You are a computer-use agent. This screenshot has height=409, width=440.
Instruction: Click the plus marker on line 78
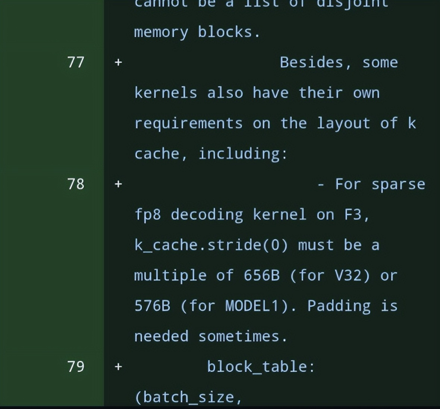[x=118, y=184]
